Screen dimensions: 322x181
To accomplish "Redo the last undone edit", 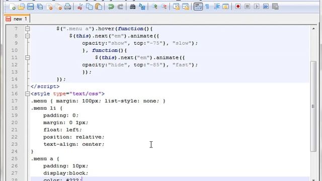I will point(120,7).
